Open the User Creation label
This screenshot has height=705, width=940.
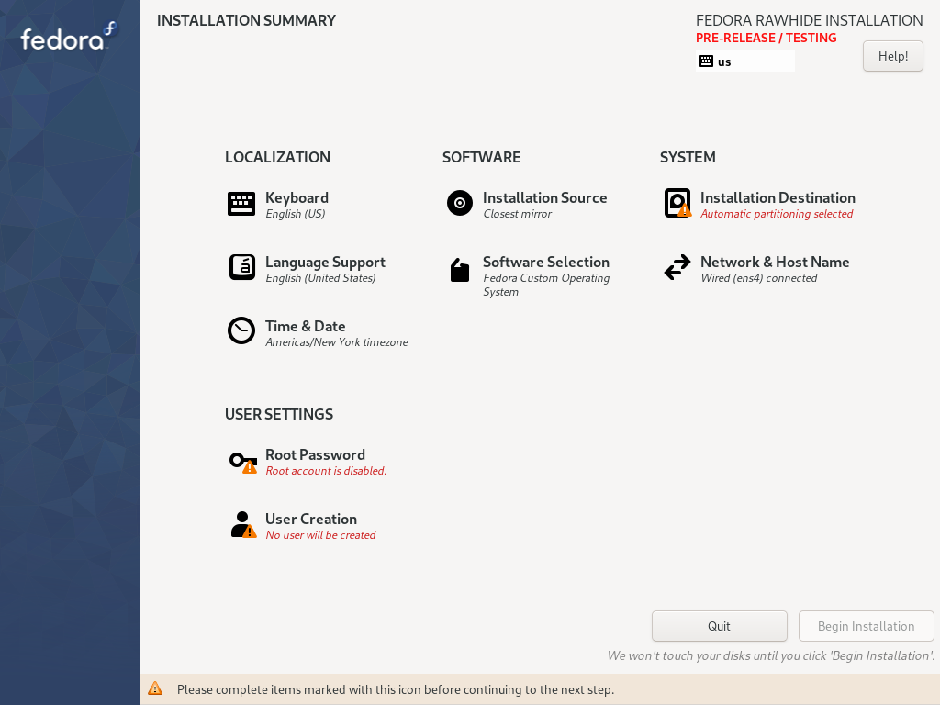click(311, 520)
